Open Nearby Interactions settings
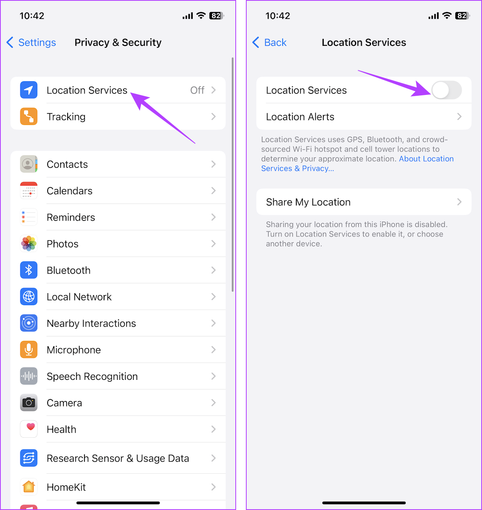 118,323
